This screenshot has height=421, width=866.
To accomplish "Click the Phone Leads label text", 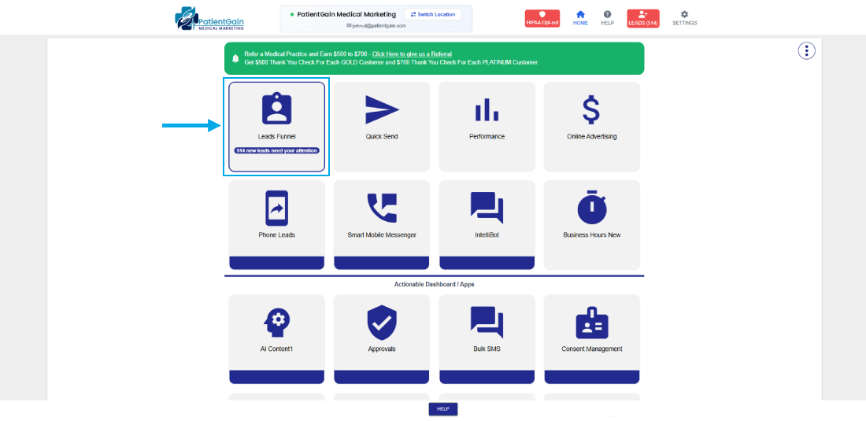I will 276,235.
